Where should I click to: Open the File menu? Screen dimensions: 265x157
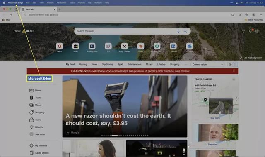pyautogui.click(x=28, y=3)
